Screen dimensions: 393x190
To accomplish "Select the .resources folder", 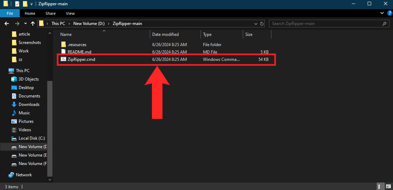I will (x=77, y=45).
